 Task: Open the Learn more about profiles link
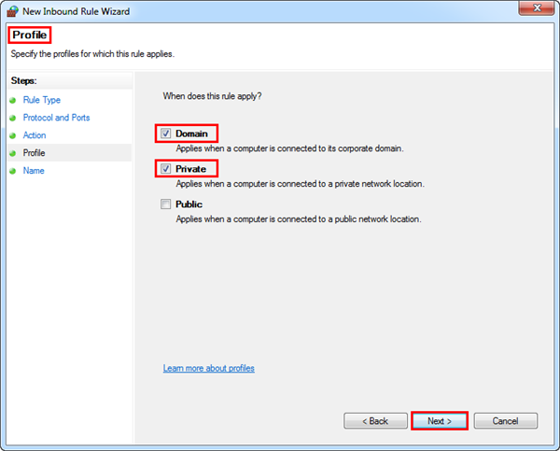208,368
